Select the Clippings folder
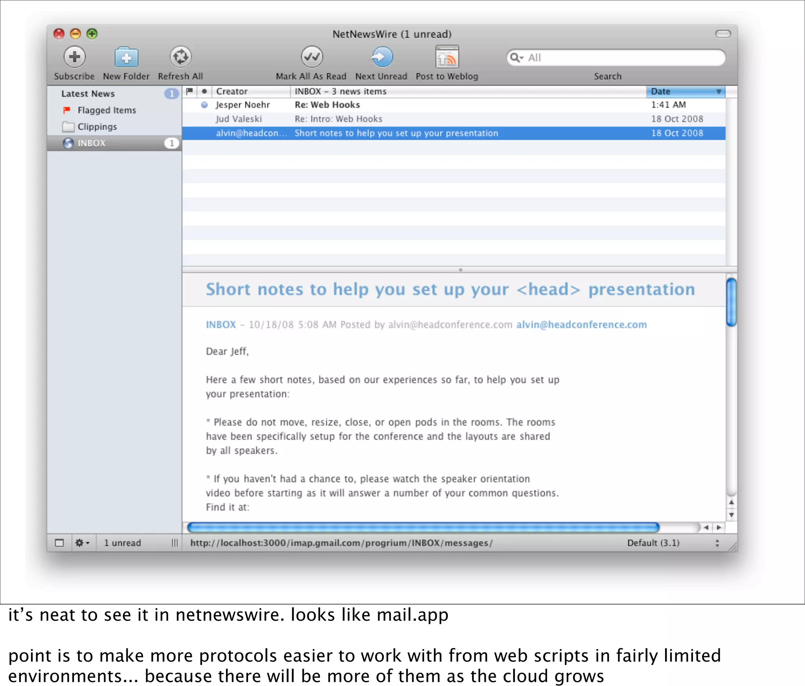The image size is (805, 686). click(97, 127)
